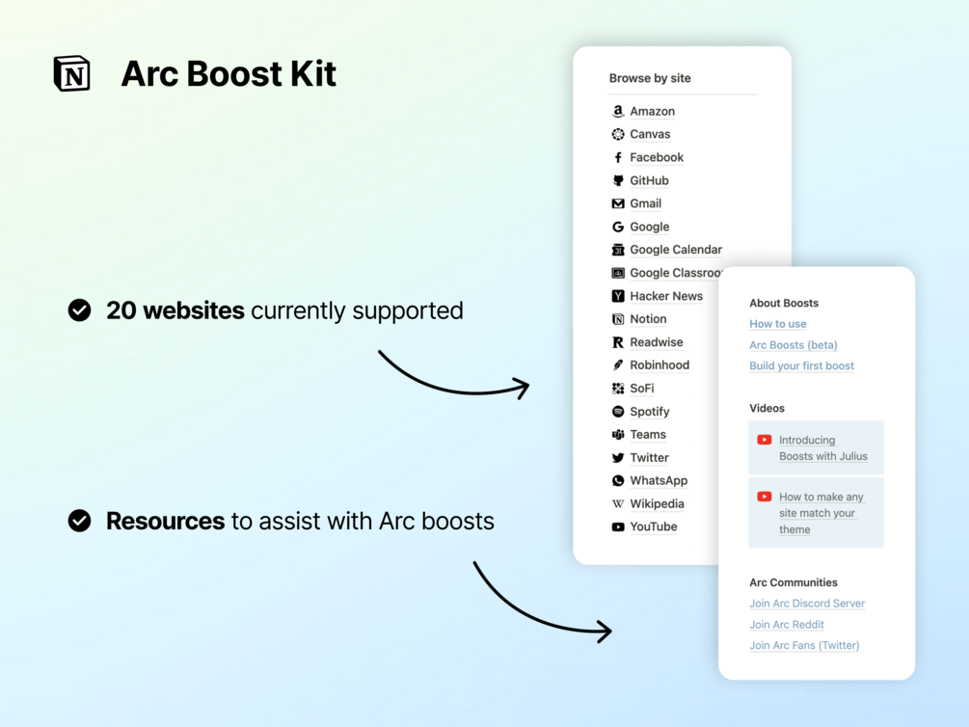Click the Spotify site icon

pos(617,411)
